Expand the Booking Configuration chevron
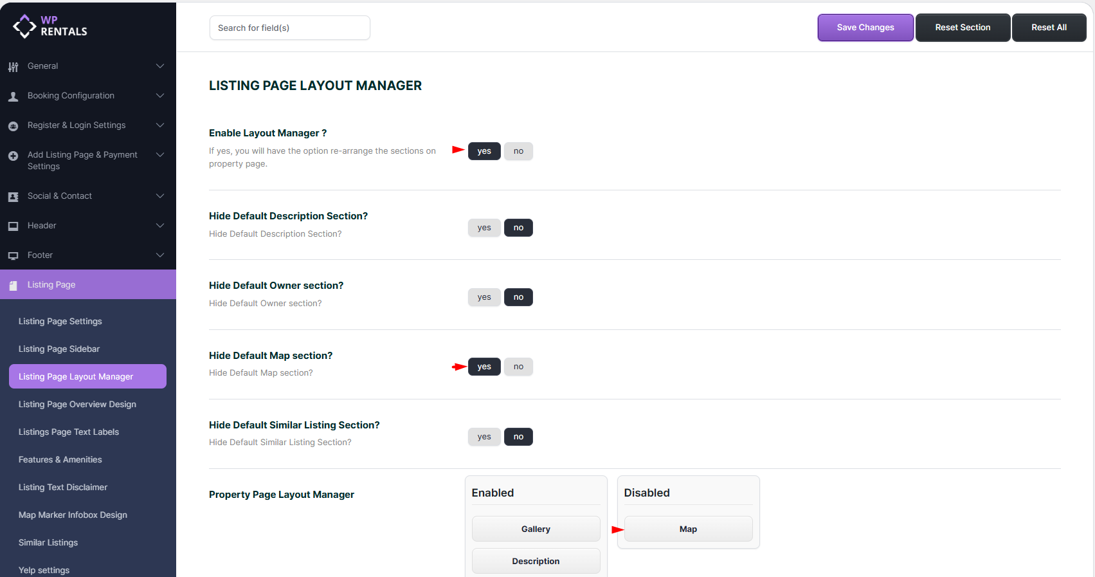Screen dimensions: 1095x577 pyautogui.click(x=160, y=96)
